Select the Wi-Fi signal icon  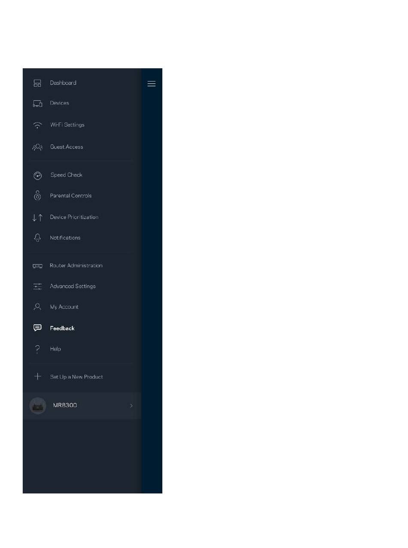(37, 125)
